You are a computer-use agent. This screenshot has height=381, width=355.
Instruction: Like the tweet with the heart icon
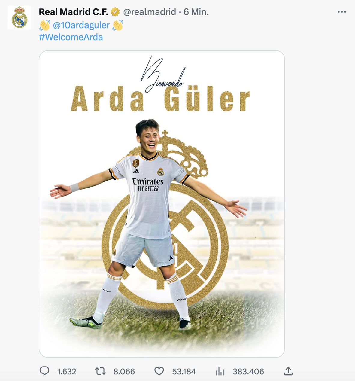pos(159,371)
